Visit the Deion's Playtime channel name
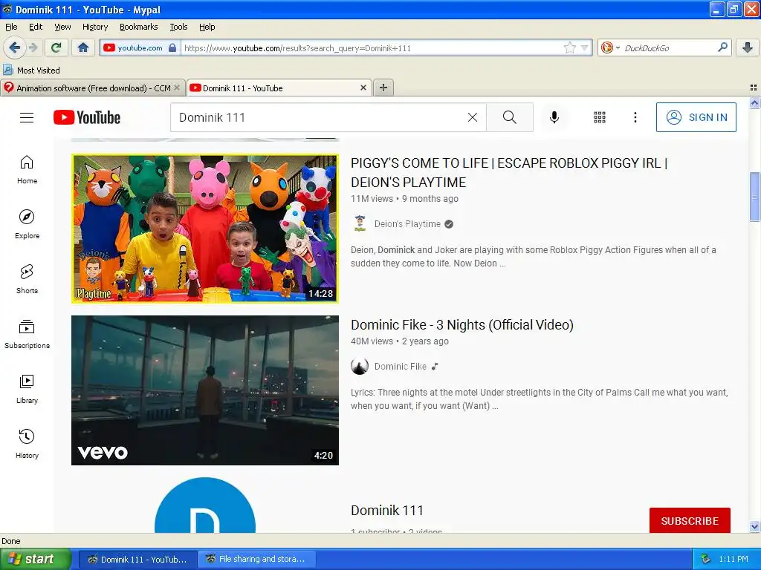Image resolution: width=761 pixels, height=570 pixels. [x=407, y=224]
